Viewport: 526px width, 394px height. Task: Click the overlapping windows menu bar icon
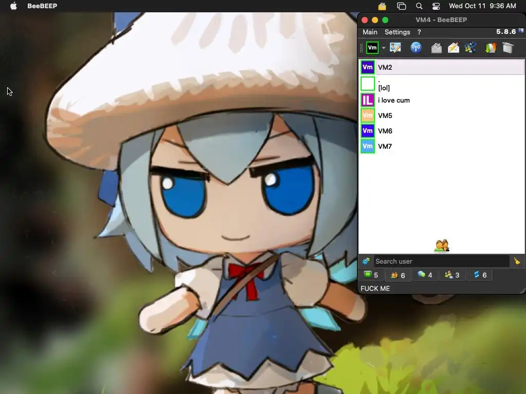(401, 6)
